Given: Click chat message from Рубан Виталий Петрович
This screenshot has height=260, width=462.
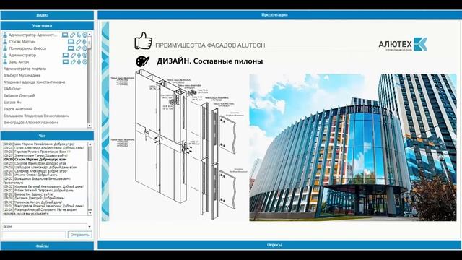Looking at the screenshot, I should pos(38,191).
